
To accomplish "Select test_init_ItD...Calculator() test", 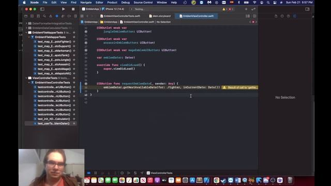I will coord(54,119).
